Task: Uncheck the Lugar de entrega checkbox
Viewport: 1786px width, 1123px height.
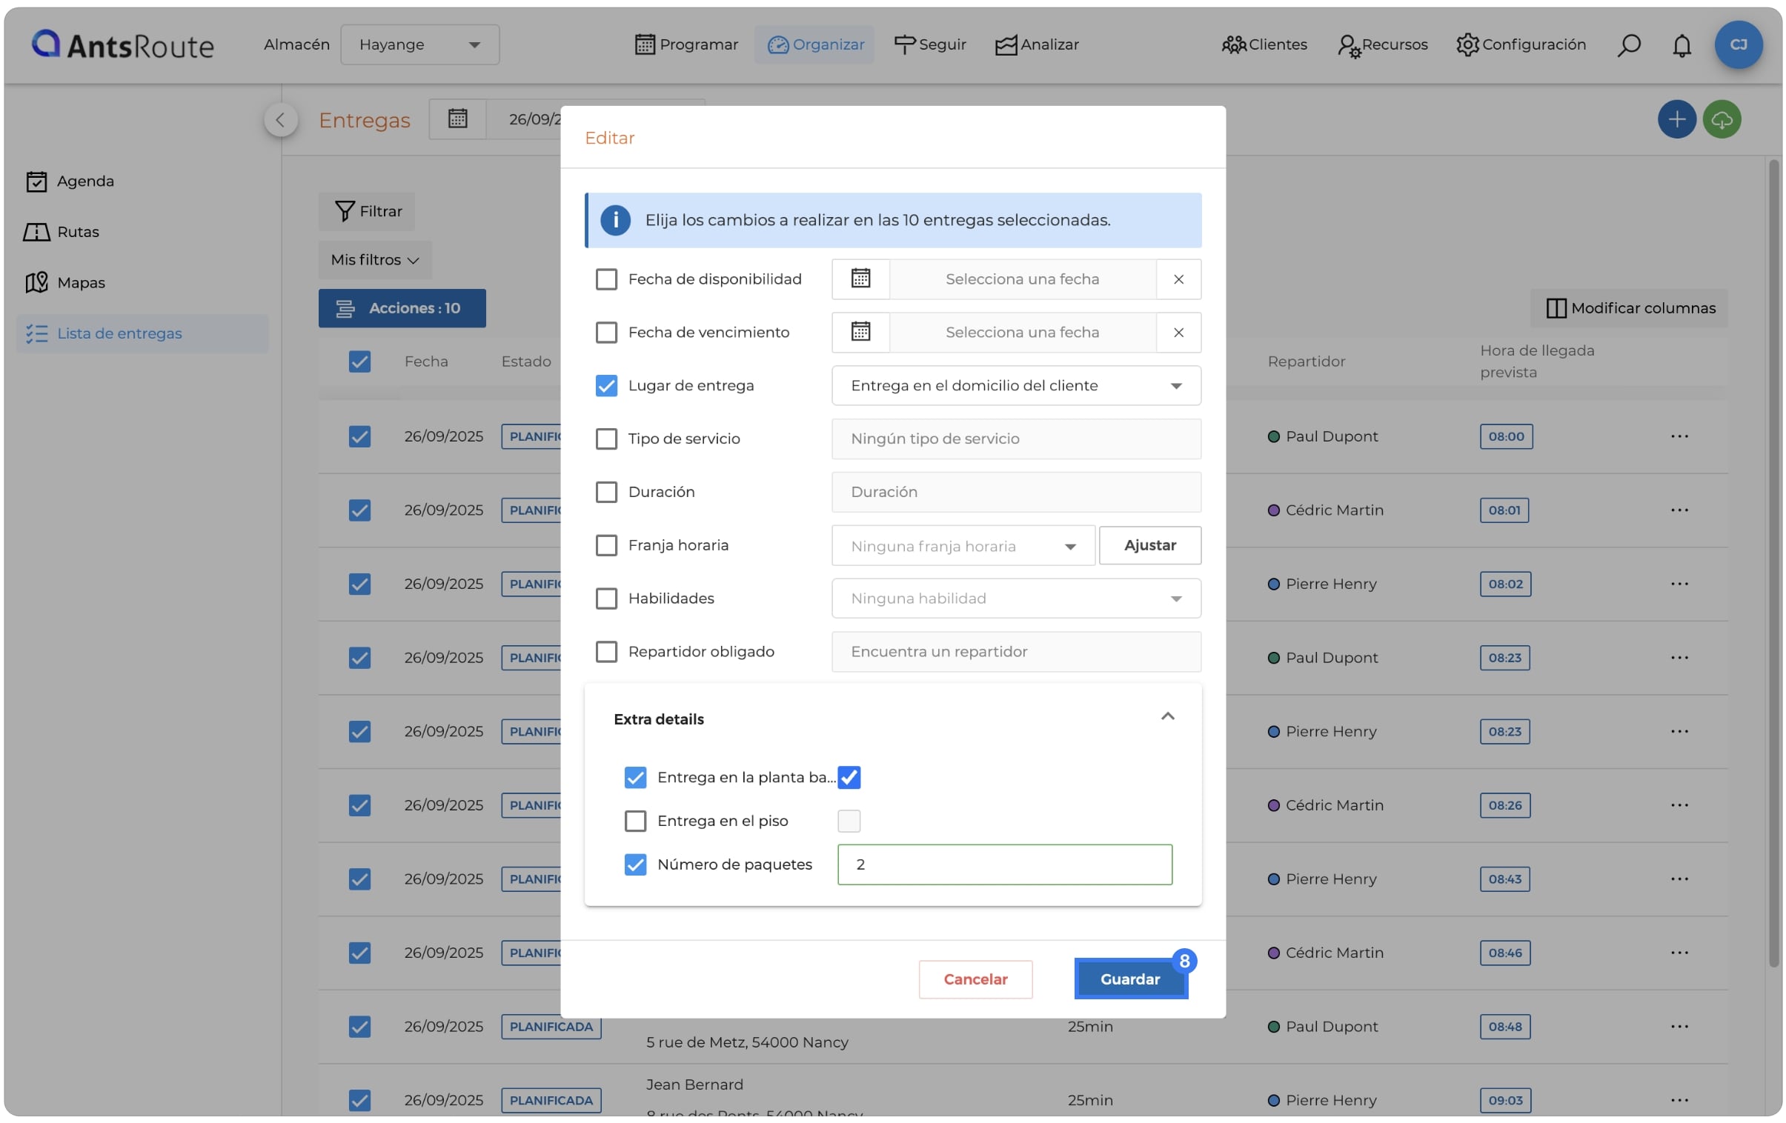Action: click(x=606, y=385)
